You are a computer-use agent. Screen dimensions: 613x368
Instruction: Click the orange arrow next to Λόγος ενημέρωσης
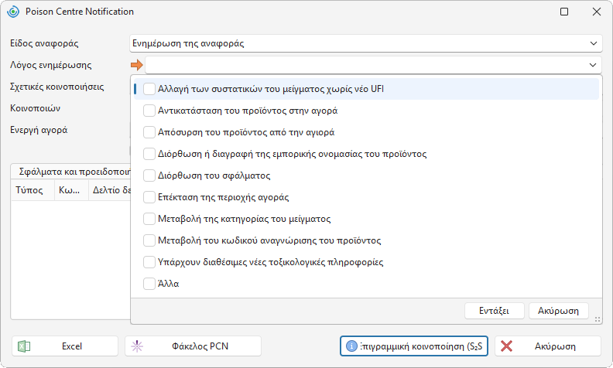(137, 65)
